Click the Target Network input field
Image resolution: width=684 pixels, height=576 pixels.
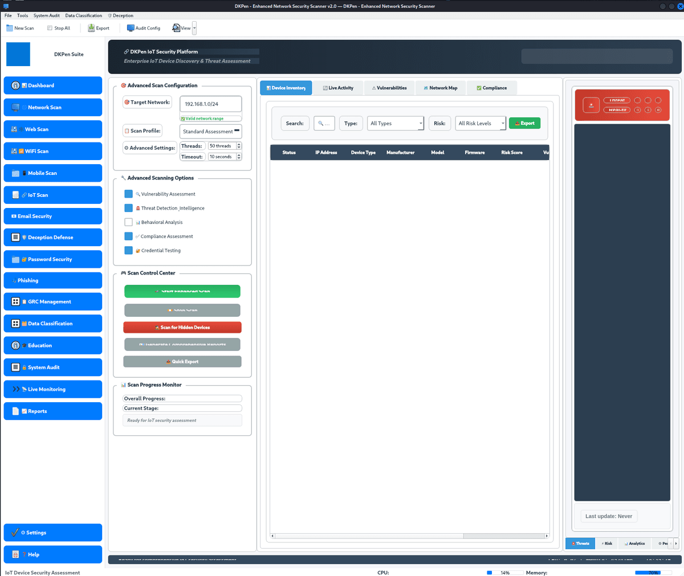coord(210,104)
